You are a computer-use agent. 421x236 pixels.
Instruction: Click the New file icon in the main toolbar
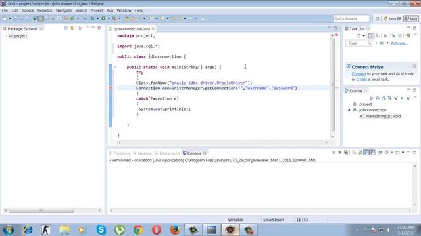[5, 18]
